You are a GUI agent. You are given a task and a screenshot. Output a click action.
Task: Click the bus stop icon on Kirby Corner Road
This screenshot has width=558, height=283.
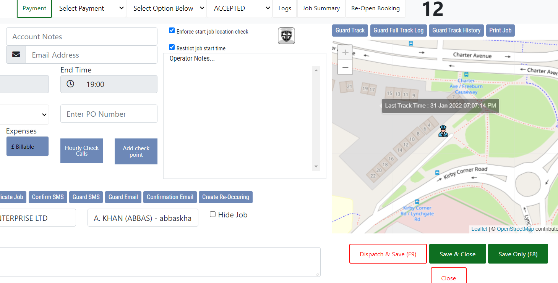pyautogui.click(x=437, y=173)
